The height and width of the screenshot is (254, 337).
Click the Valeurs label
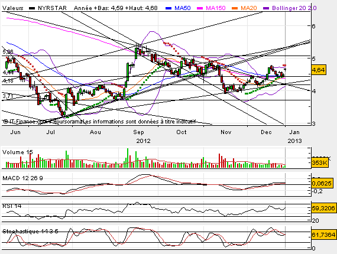pos(12,8)
